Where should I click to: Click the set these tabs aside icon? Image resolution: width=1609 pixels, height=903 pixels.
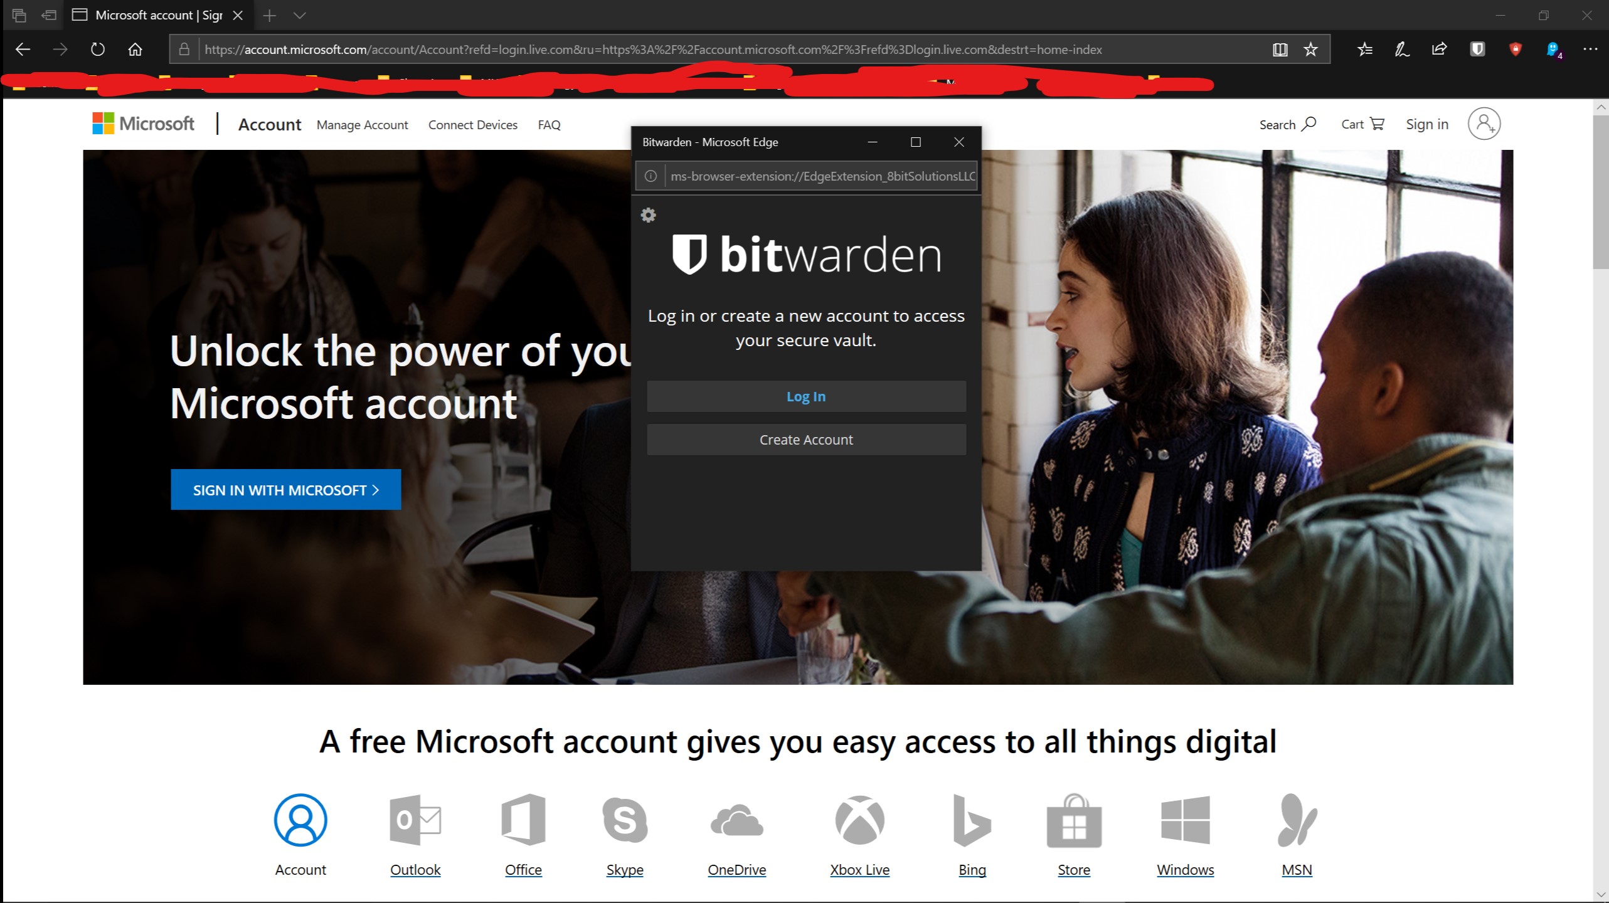48,15
